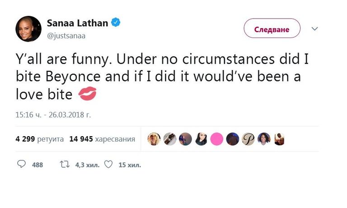The width and height of the screenshot is (347, 208).
Task: Like the tweet with the heart icon
Action: [x=108, y=165]
